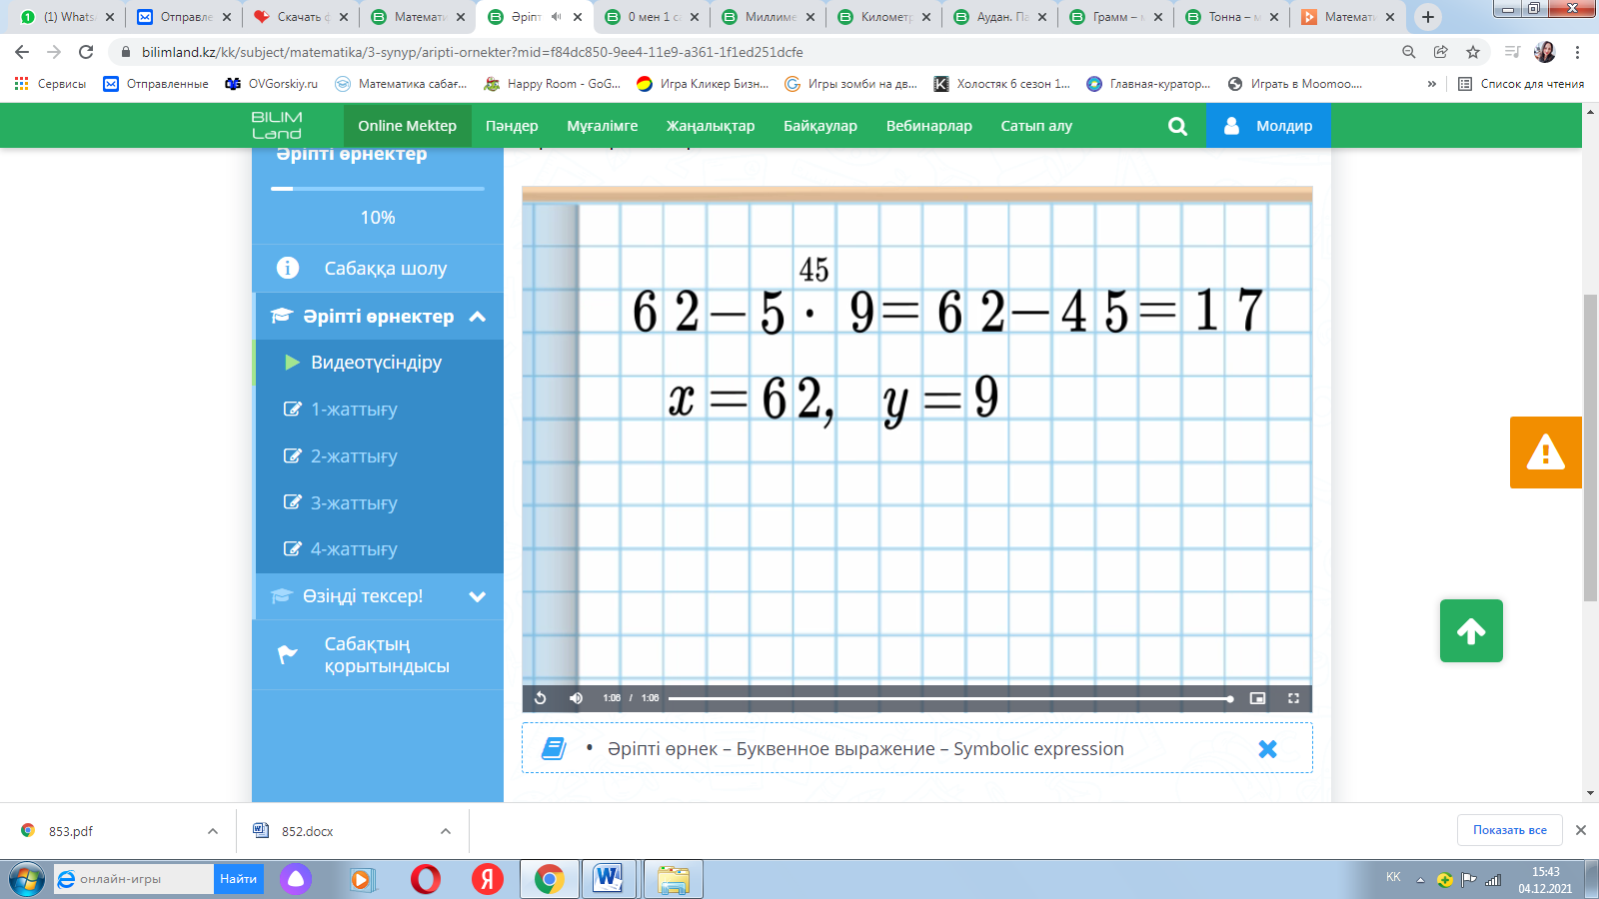1599x899 pixels.
Task: Click the blue glossary book icon
Action: point(554,748)
